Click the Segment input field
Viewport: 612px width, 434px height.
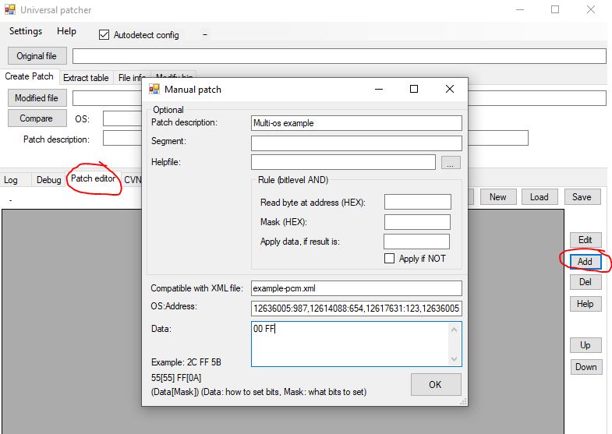pos(356,143)
